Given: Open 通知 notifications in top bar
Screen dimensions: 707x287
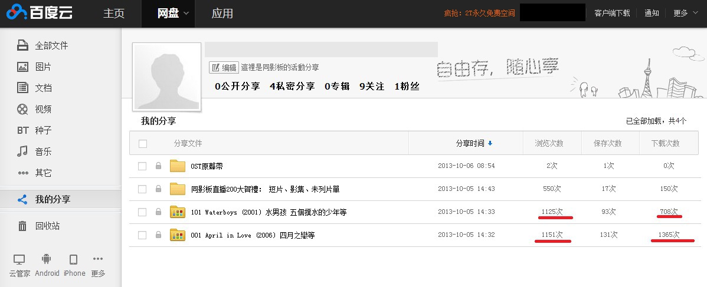Looking at the screenshot, I should 652,13.
